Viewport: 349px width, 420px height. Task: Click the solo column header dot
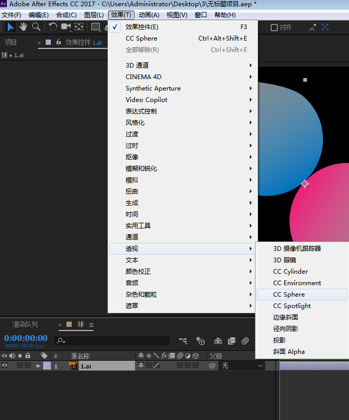click(20, 356)
